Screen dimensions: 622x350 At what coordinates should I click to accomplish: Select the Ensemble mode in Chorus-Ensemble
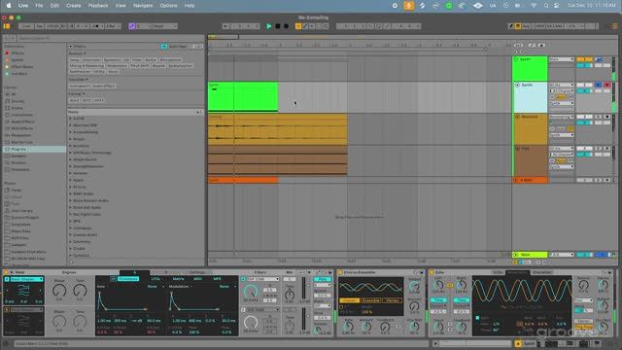(371, 300)
